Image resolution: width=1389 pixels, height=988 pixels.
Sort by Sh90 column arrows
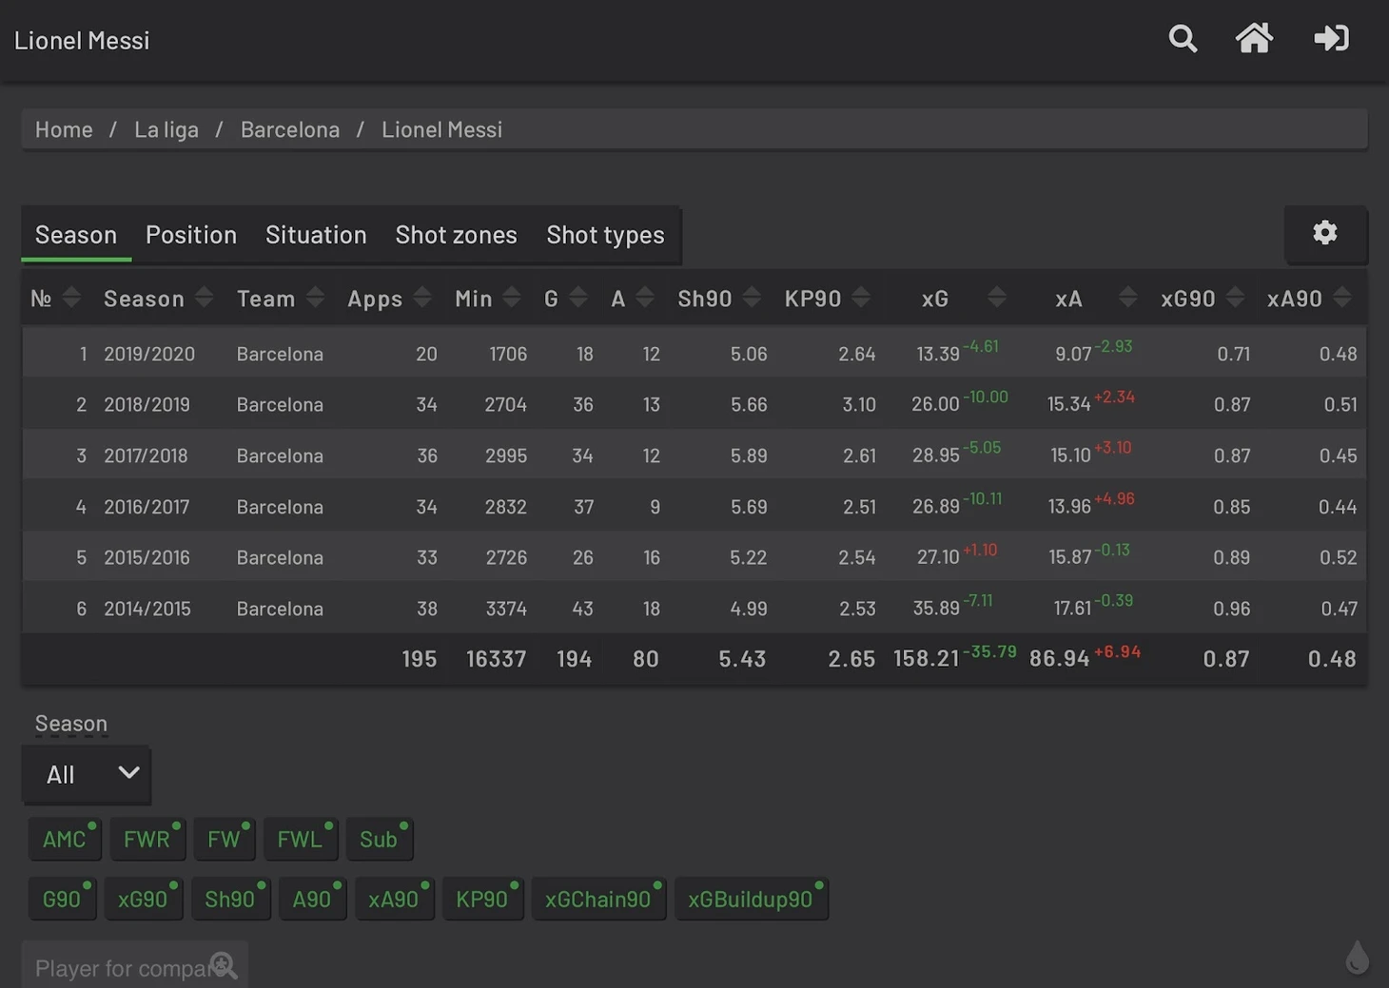pos(752,298)
